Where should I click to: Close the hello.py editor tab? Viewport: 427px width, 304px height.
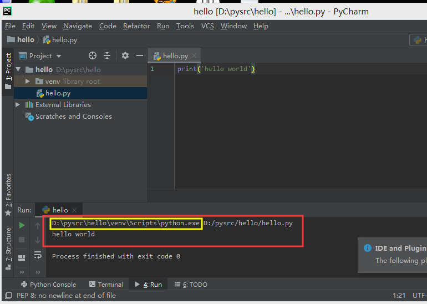[194, 56]
